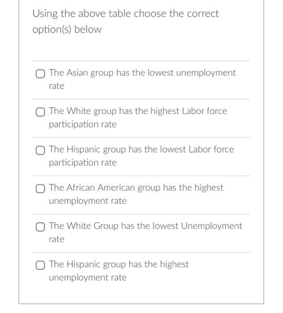Click the "option(s) below" prompt text
Viewport: 283px width, 313px height.
(x=67, y=30)
